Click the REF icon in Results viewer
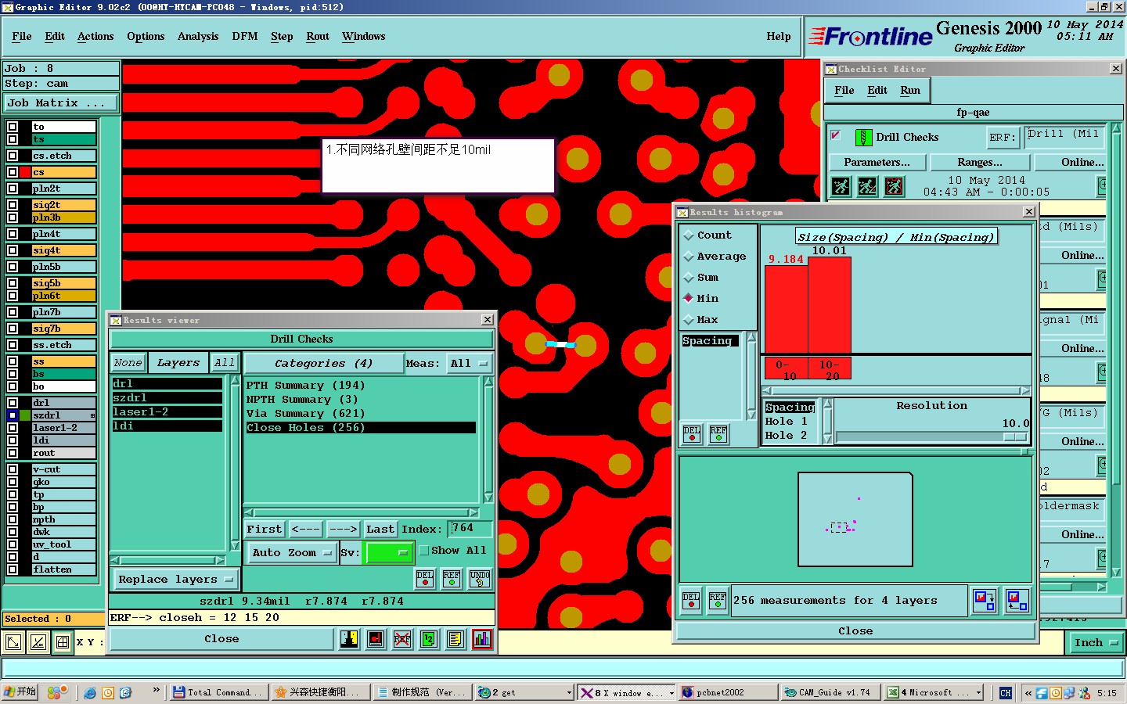 tap(452, 579)
